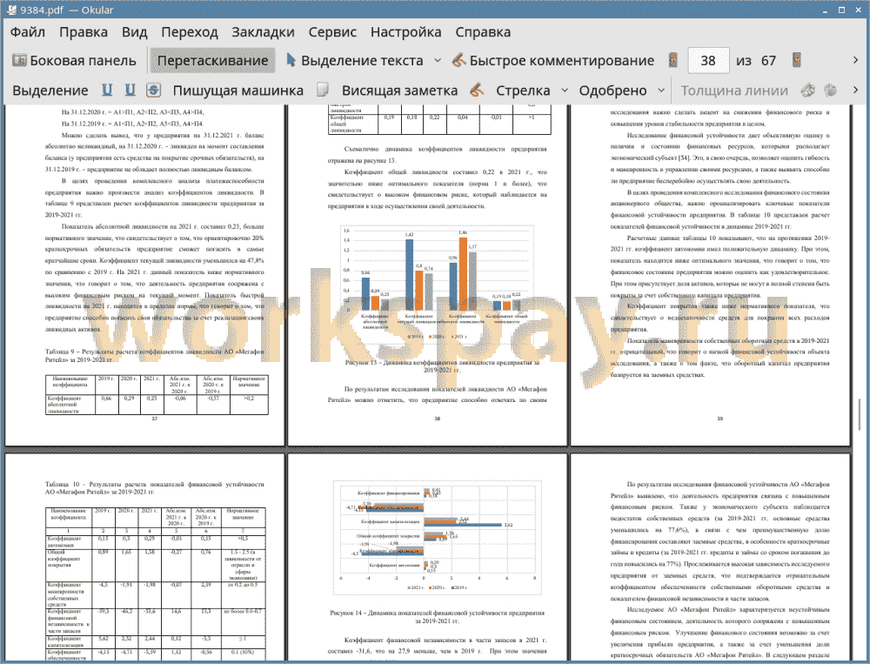Open the Настройка menu
This screenshot has width=870, height=664.
coord(405,32)
